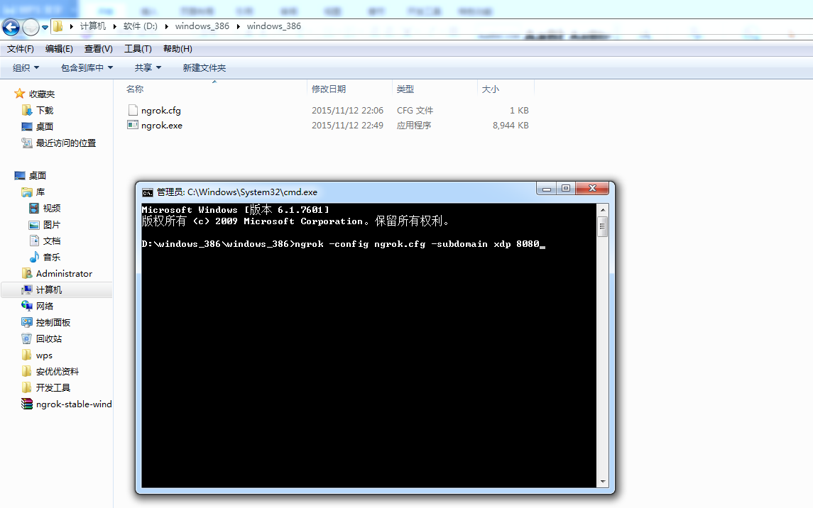Click the ngrok-stable-wind archive icon
813x508 pixels.
27,404
